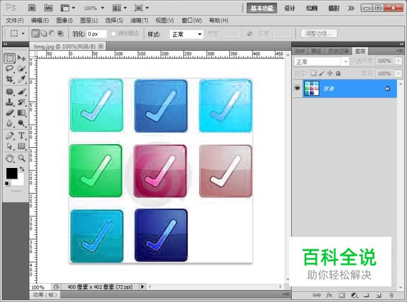Select the Rectangular Marquee tool in toolbox
The height and width of the screenshot is (302, 407).
tap(10, 58)
